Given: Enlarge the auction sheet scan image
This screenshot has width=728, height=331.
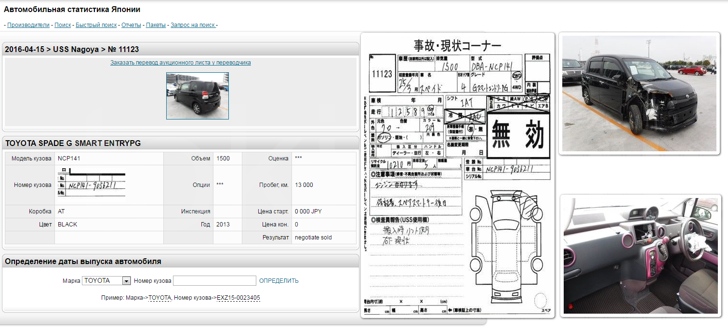Looking at the screenshot, I should click(x=457, y=175).
